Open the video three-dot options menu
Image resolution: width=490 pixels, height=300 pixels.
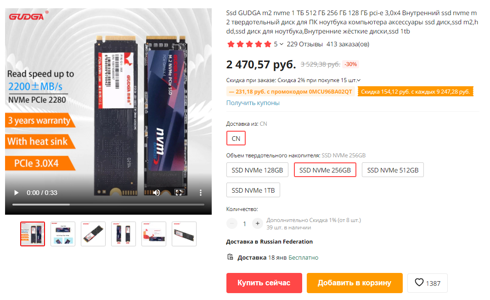pyautogui.click(x=201, y=193)
